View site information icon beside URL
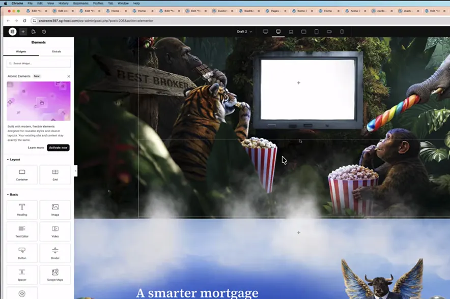Image resolution: width=450 pixels, height=299 pixels. tap(34, 21)
